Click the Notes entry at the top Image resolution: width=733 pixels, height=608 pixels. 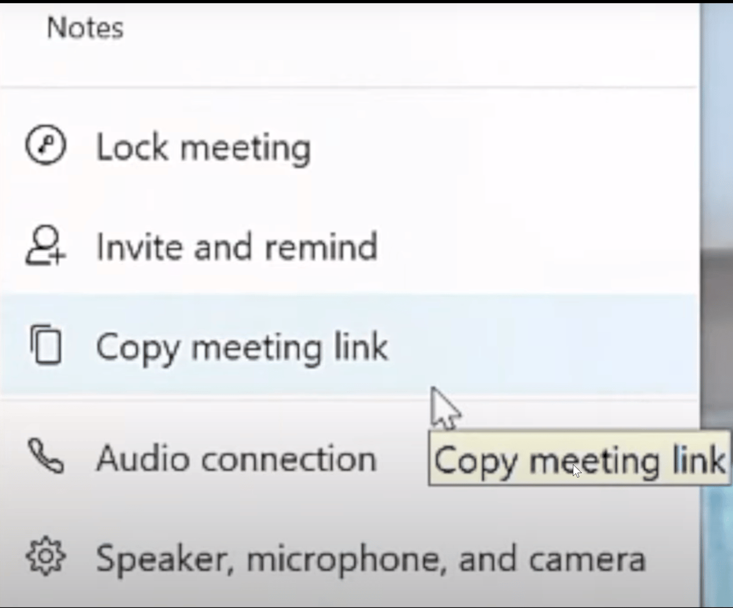[x=85, y=27]
